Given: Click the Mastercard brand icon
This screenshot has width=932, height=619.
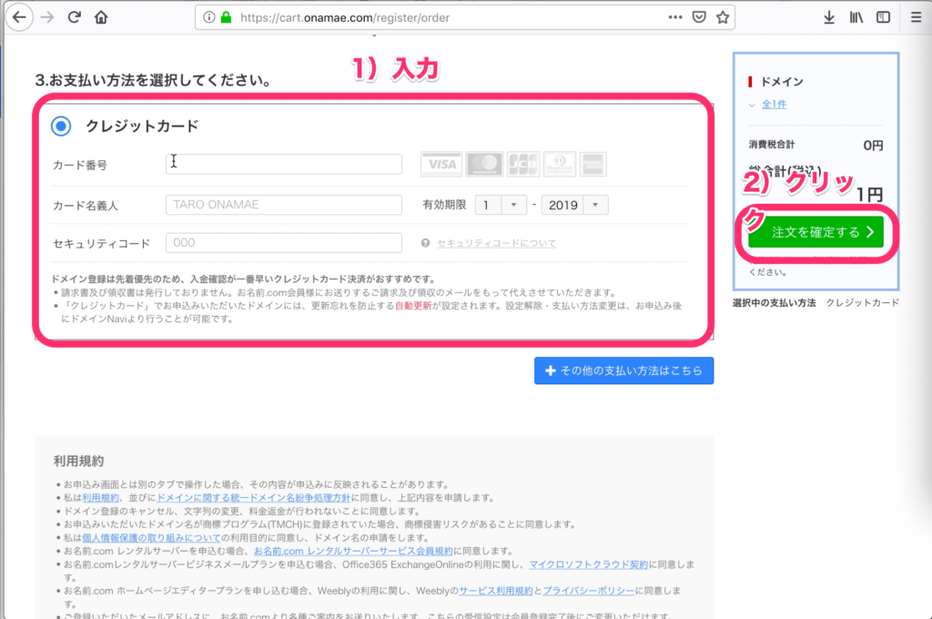Looking at the screenshot, I should [484, 164].
